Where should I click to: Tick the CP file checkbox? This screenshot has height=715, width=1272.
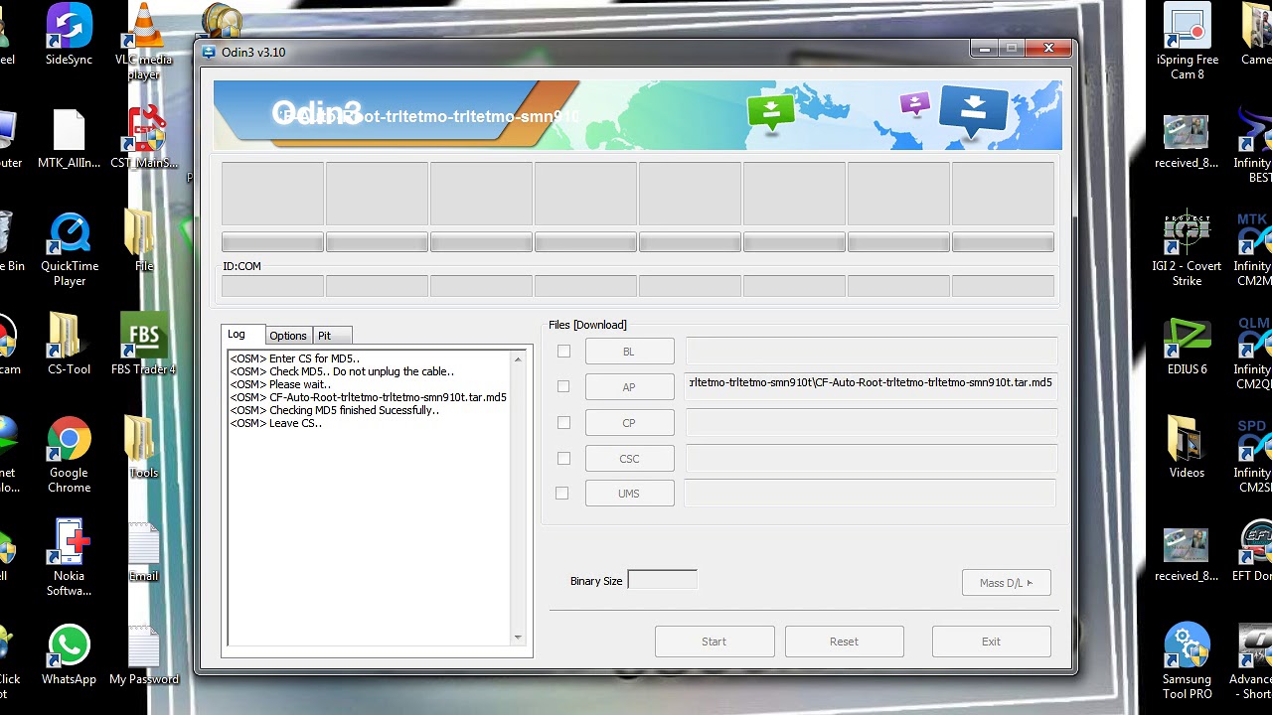click(563, 422)
